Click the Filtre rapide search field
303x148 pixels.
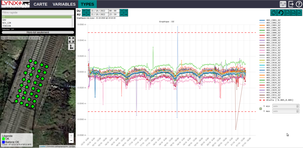click(x=37, y=13)
